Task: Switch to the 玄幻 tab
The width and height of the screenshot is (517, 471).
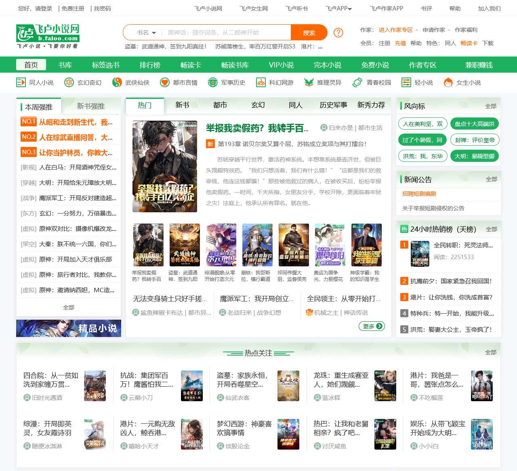Action: pos(258,105)
